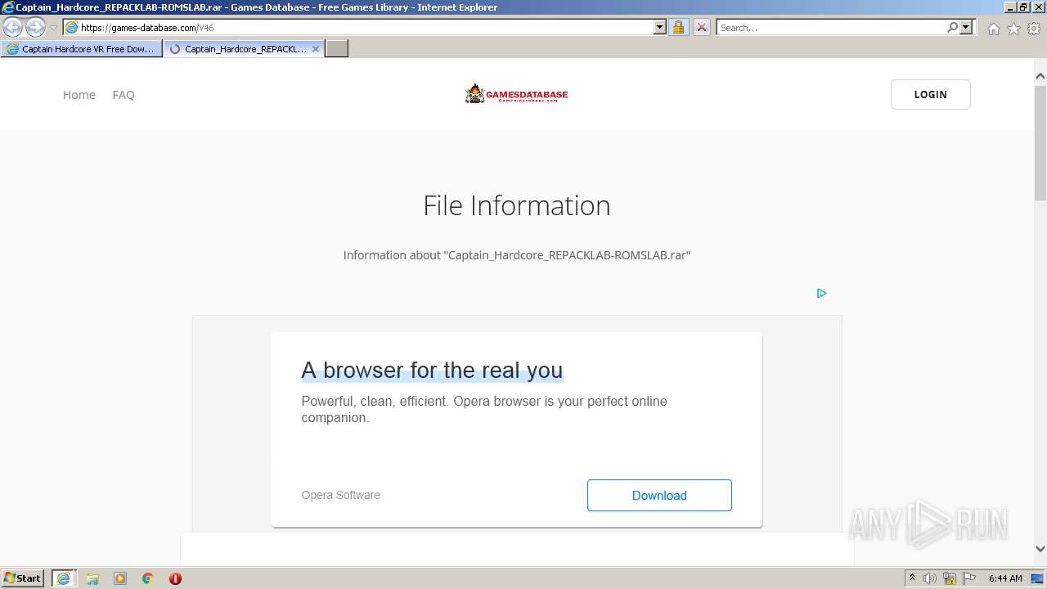Open the media player taskbar icon

coord(120,578)
